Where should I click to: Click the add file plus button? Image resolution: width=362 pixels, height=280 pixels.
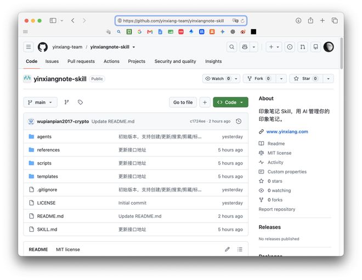pyautogui.click(x=205, y=102)
